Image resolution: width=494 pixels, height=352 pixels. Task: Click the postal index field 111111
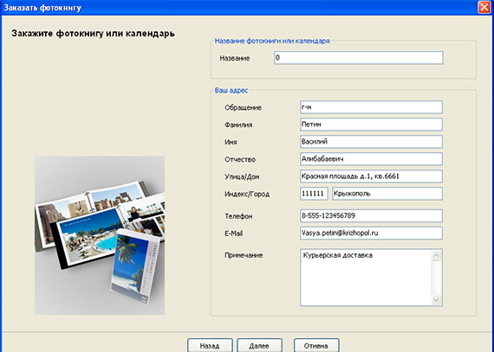(x=314, y=194)
